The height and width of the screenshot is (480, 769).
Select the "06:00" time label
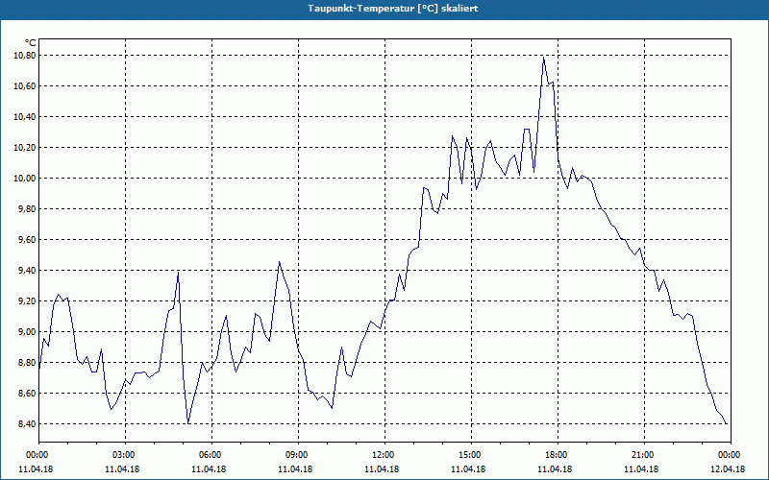(211, 455)
